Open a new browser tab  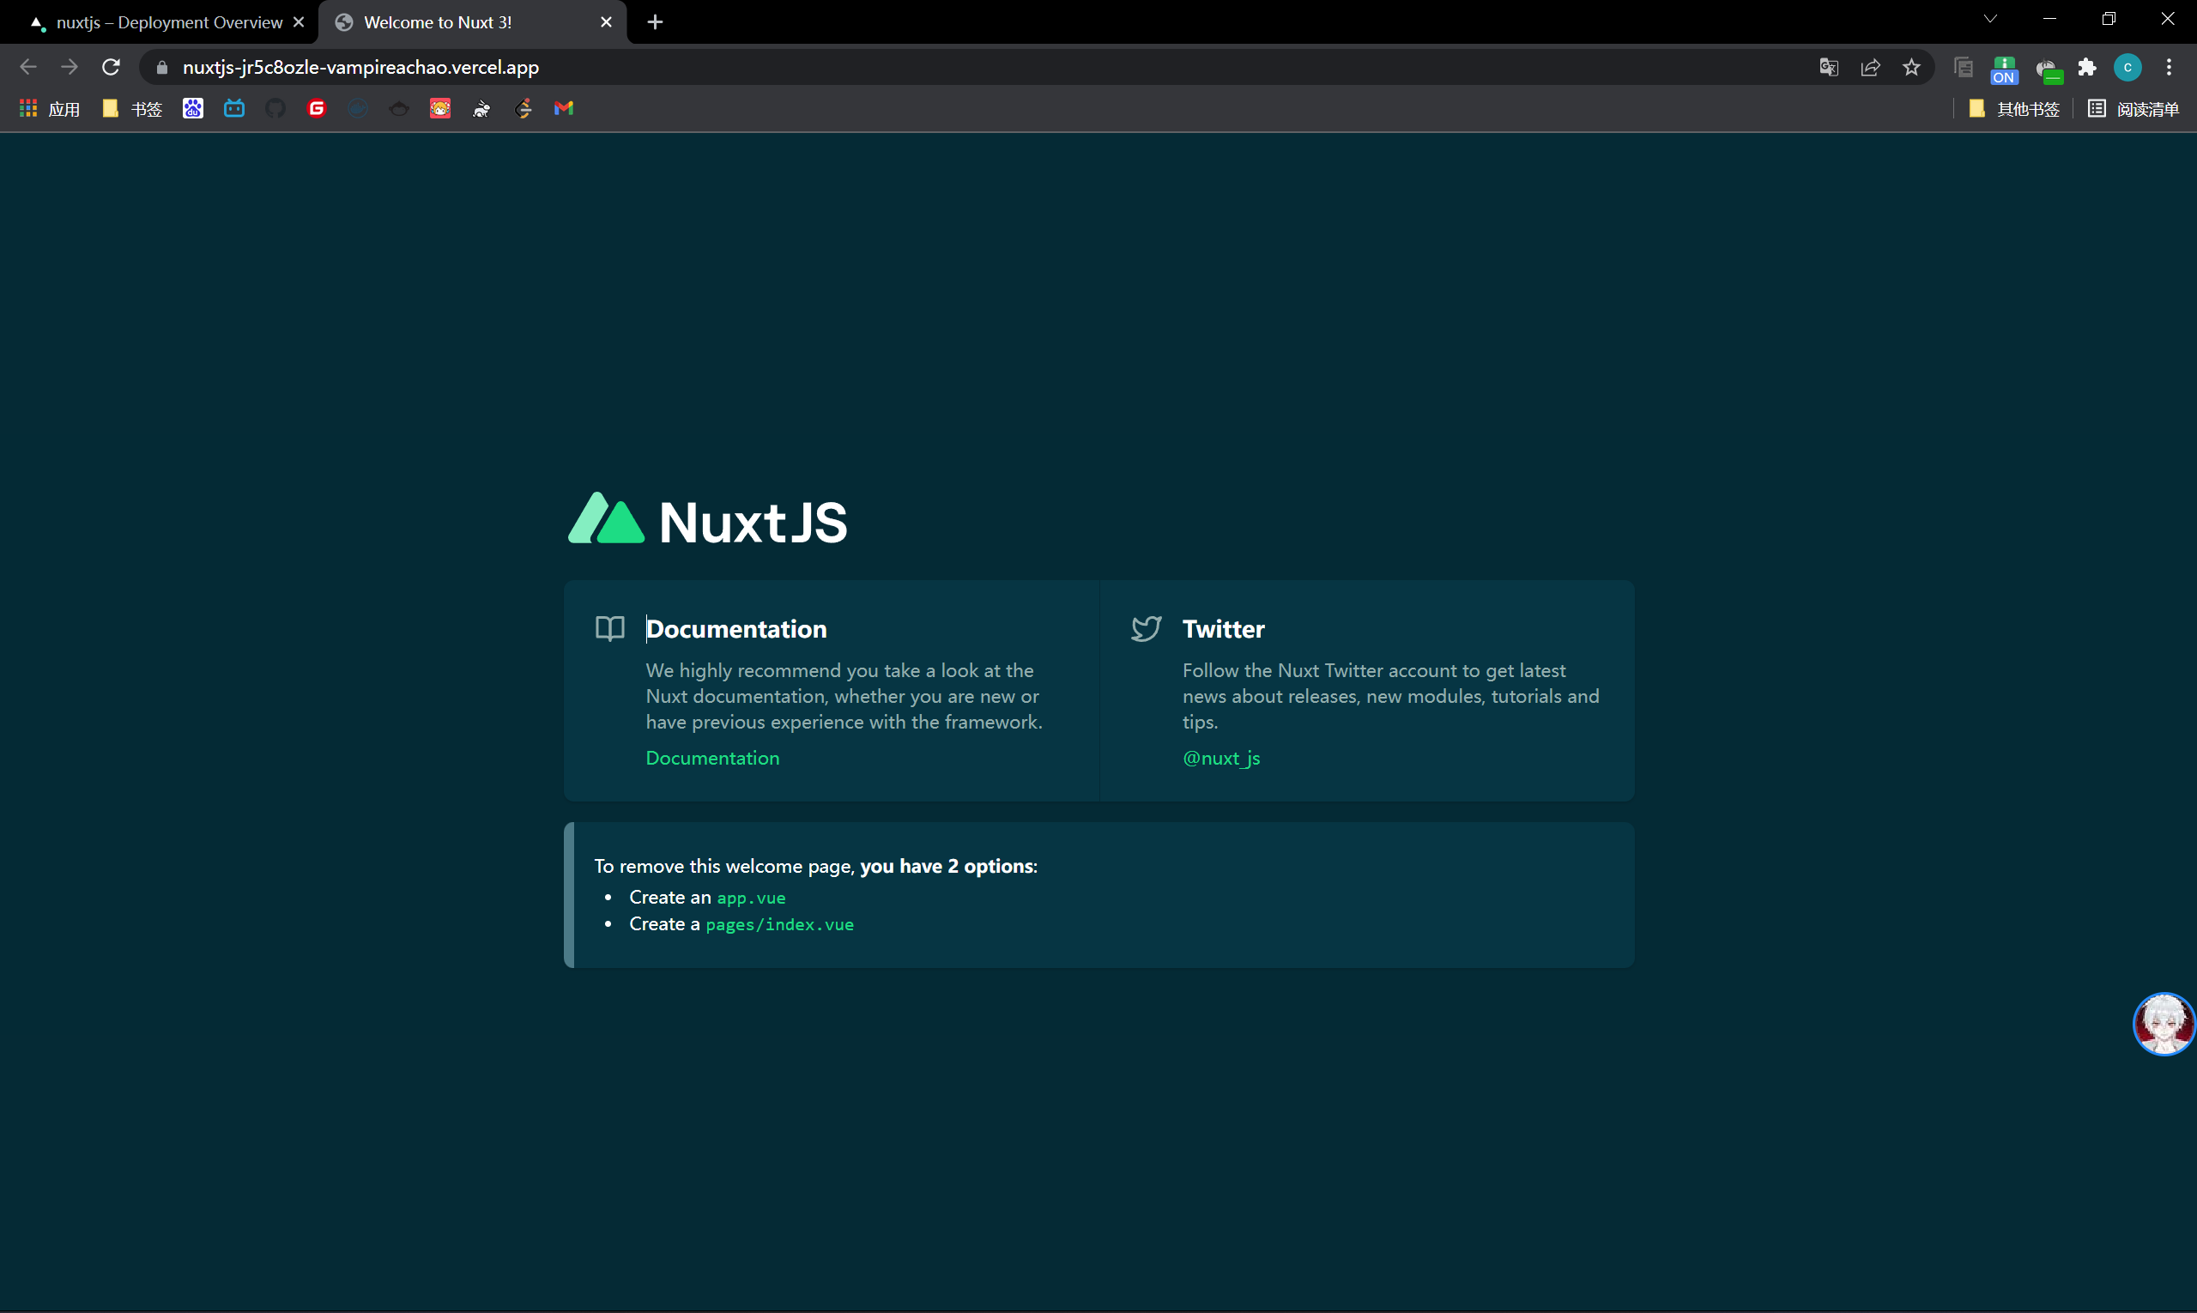(x=655, y=22)
